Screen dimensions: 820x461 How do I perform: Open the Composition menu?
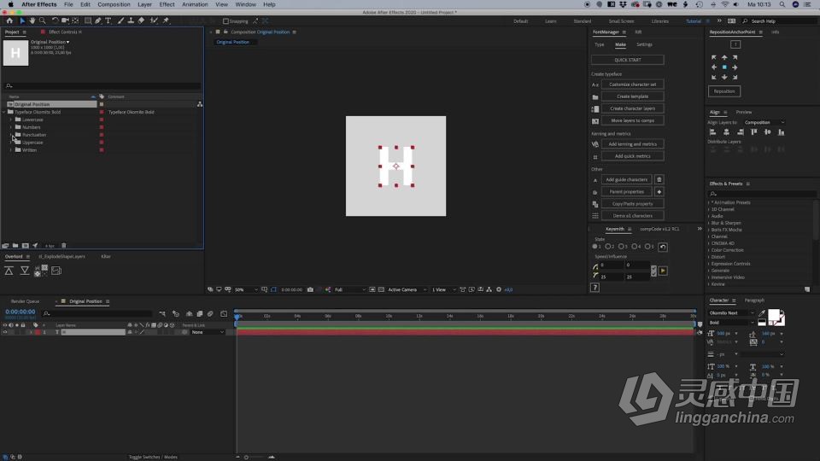pyautogui.click(x=114, y=5)
